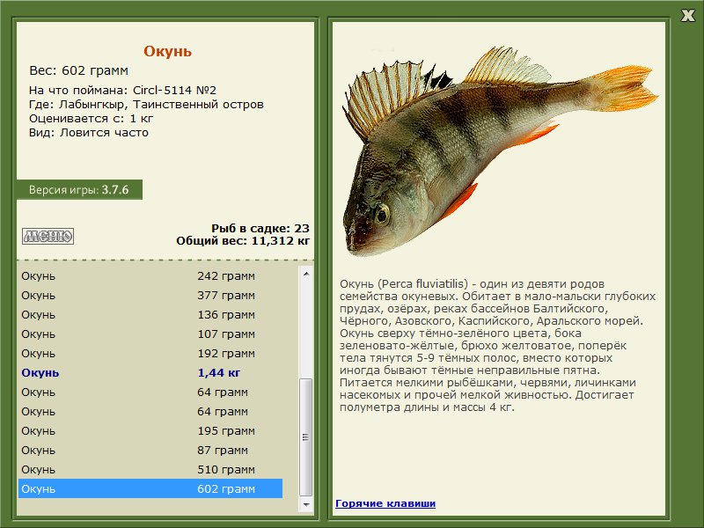This screenshot has width=704, height=528.
Task: Click the Версия игры 3.7.6 label
Action: click(79, 189)
